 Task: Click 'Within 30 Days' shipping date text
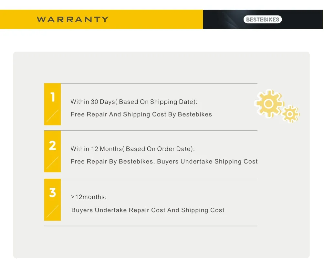coord(134,102)
